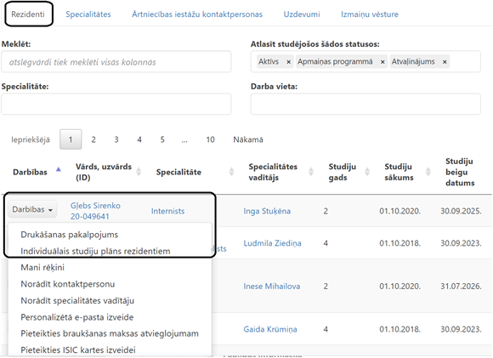Sort by Studiju gads column
This screenshot has height=358, width=493.
367,172
